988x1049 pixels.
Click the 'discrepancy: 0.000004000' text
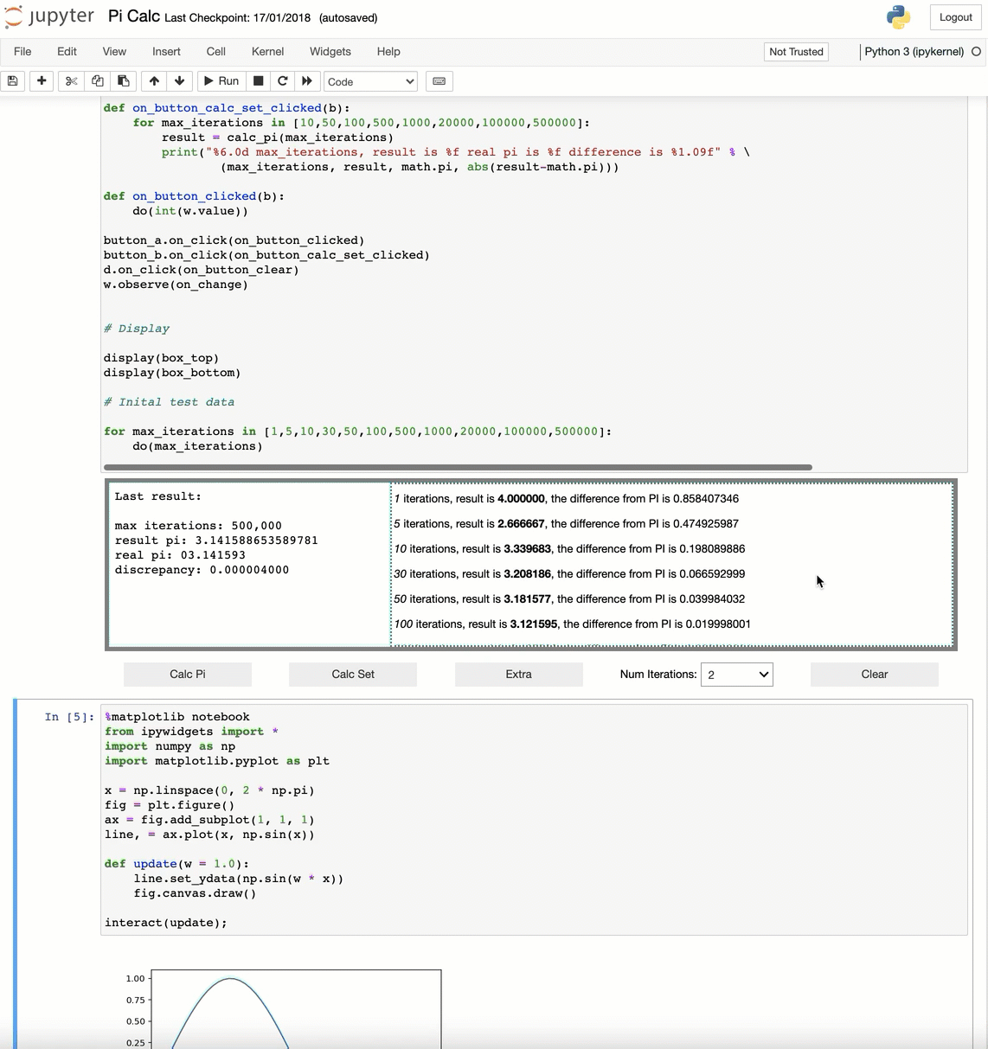pyautogui.click(x=202, y=570)
